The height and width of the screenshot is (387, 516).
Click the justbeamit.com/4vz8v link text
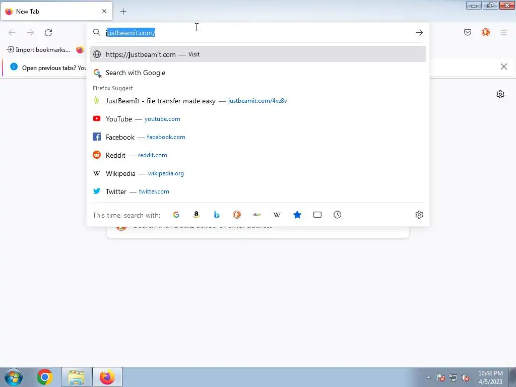257,101
